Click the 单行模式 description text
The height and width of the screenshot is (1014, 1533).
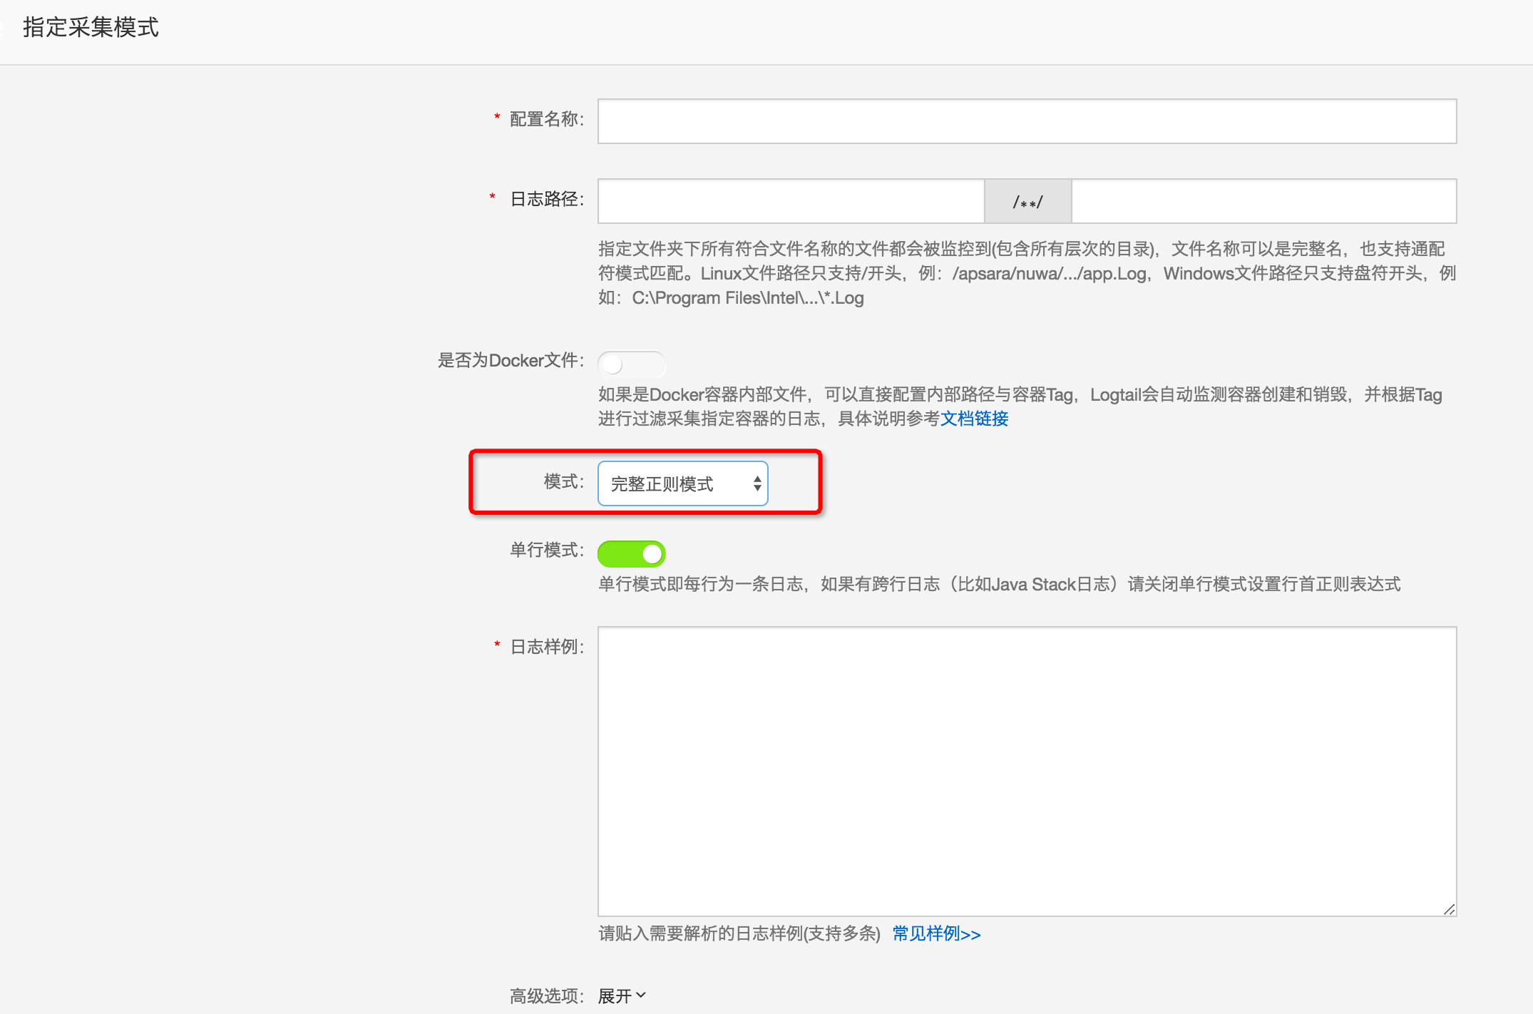(999, 584)
